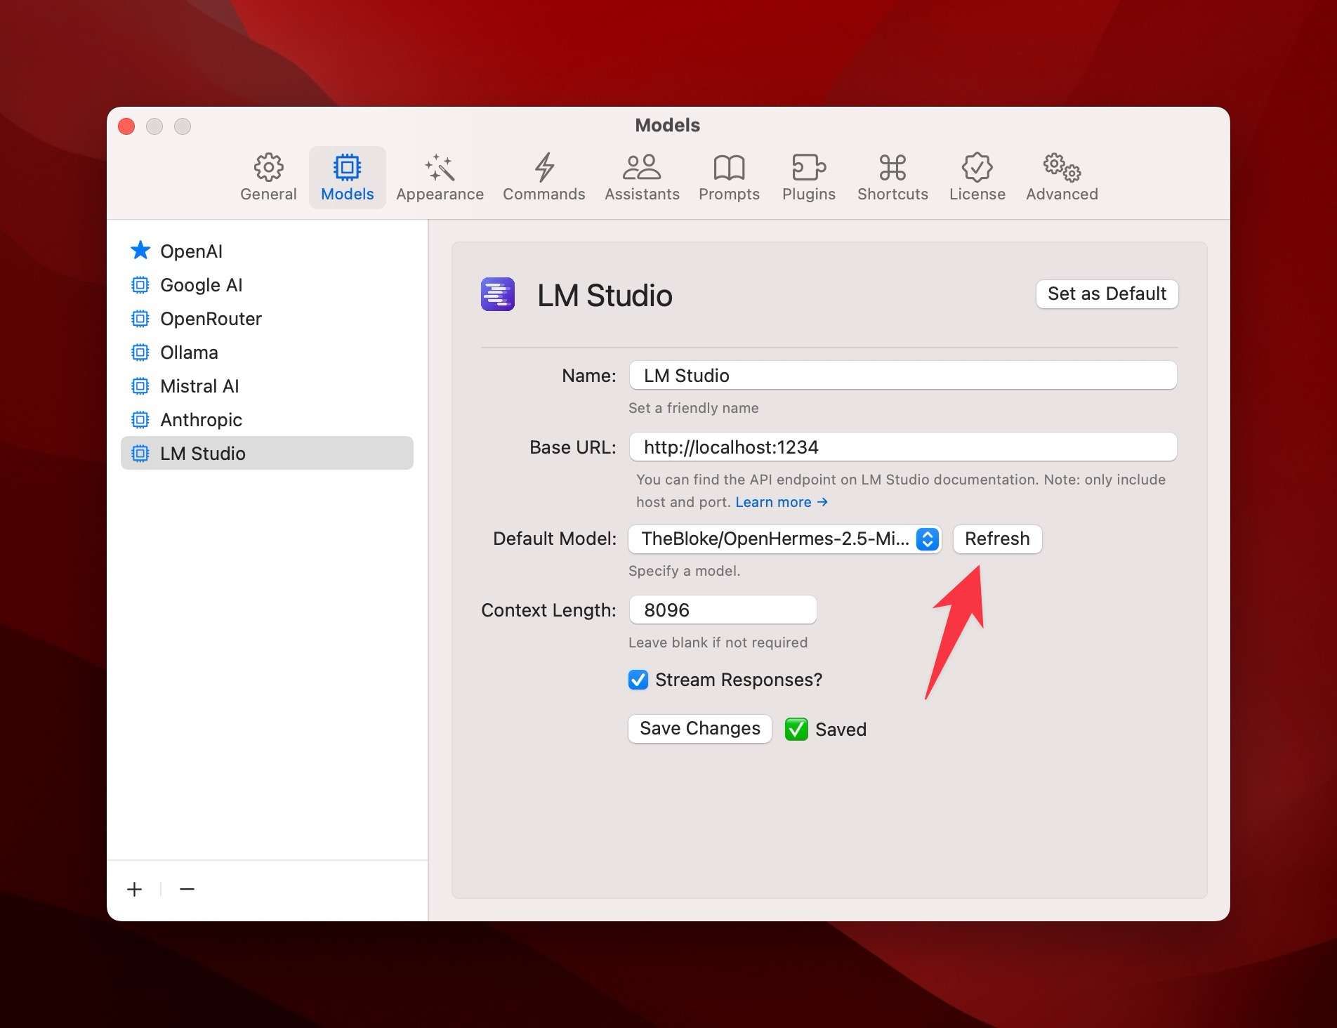The image size is (1337, 1028).
Task: Switch to the Models tab
Action: click(347, 178)
